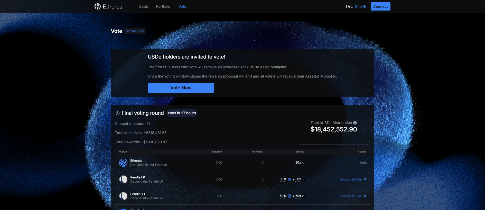Click the Hold action in Ethereal row

click(x=363, y=163)
